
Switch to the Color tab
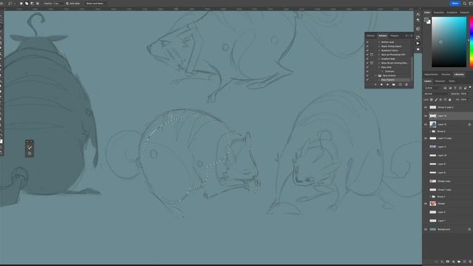coord(427,13)
